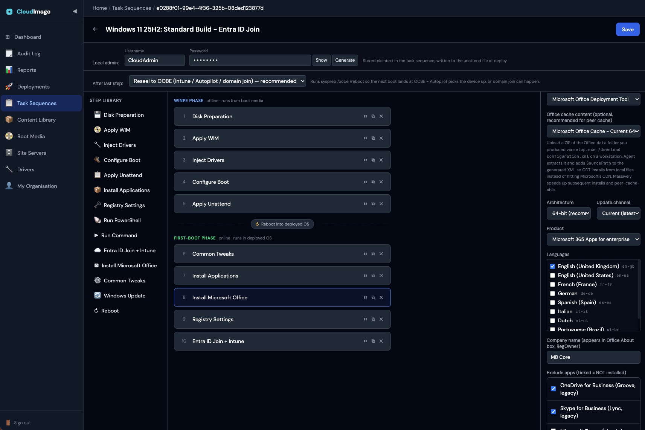The image size is (645, 430).
Task: Open Boot Media in the sidebar
Action: coord(41,136)
